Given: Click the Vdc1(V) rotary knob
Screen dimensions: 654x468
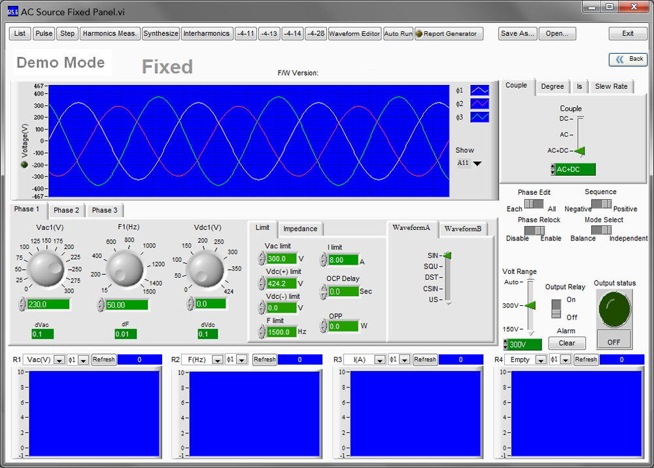Looking at the screenshot, I should point(205,269).
